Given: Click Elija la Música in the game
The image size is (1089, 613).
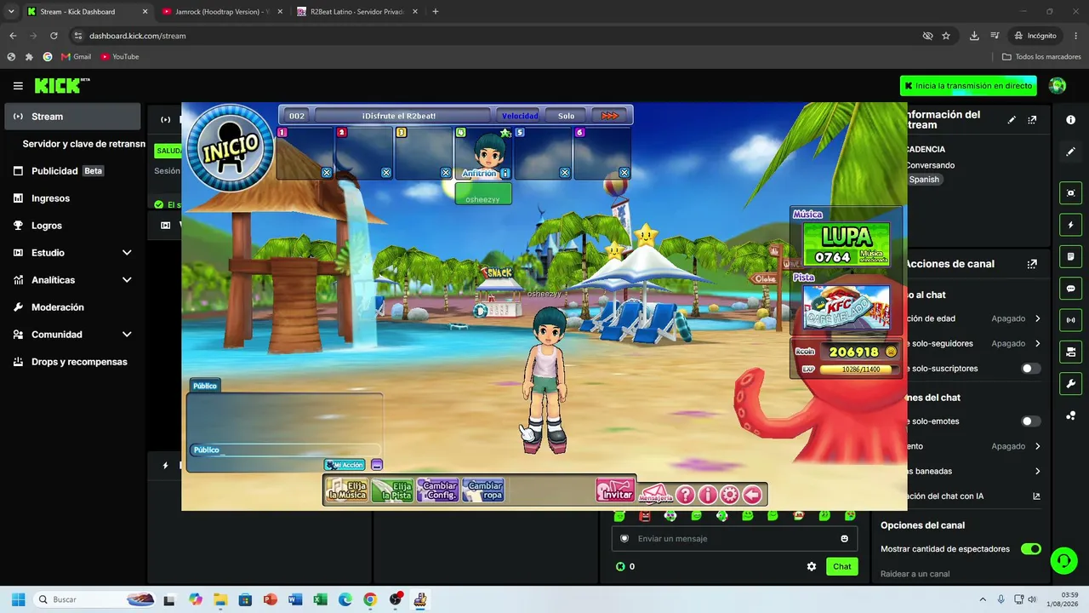Looking at the screenshot, I should click(346, 490).
